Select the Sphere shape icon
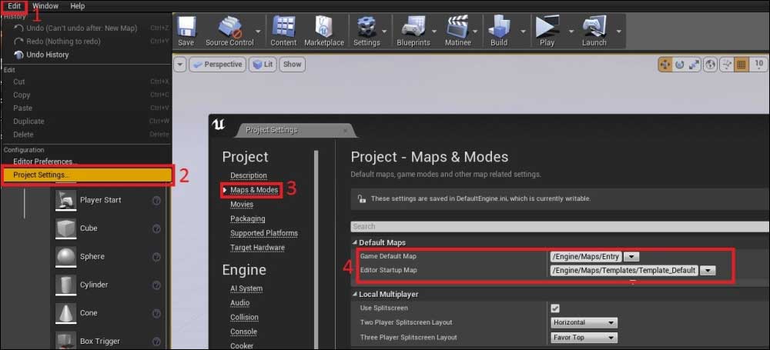The height and width of the screenshot is (350, 770). tap(65, 257)
